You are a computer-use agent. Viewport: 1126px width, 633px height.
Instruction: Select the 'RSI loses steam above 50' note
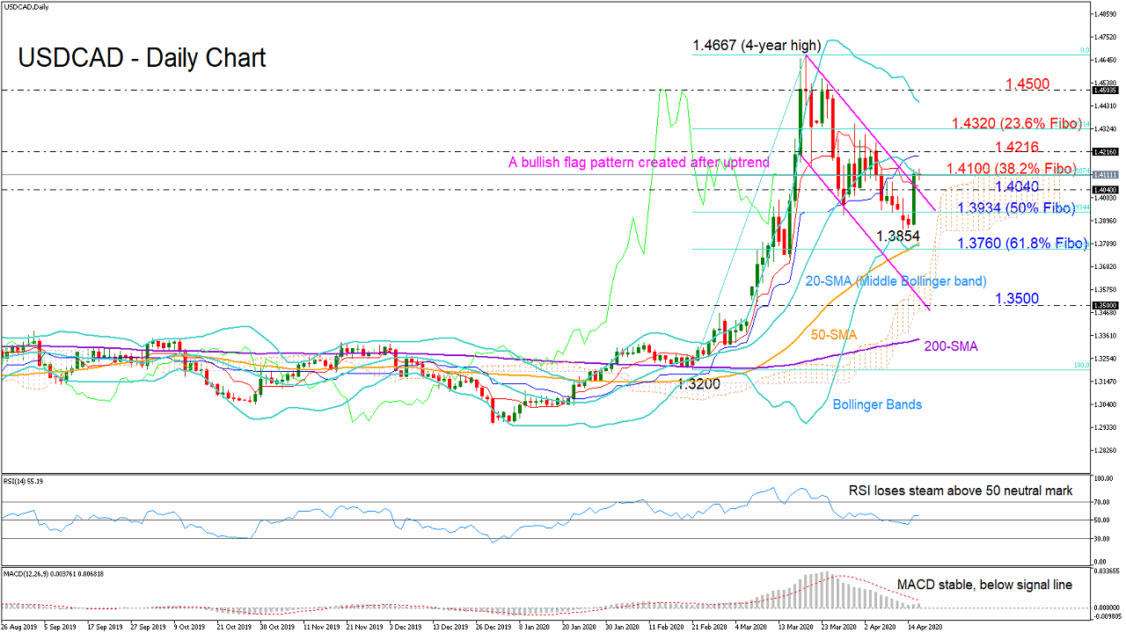[x=961, y=491]
